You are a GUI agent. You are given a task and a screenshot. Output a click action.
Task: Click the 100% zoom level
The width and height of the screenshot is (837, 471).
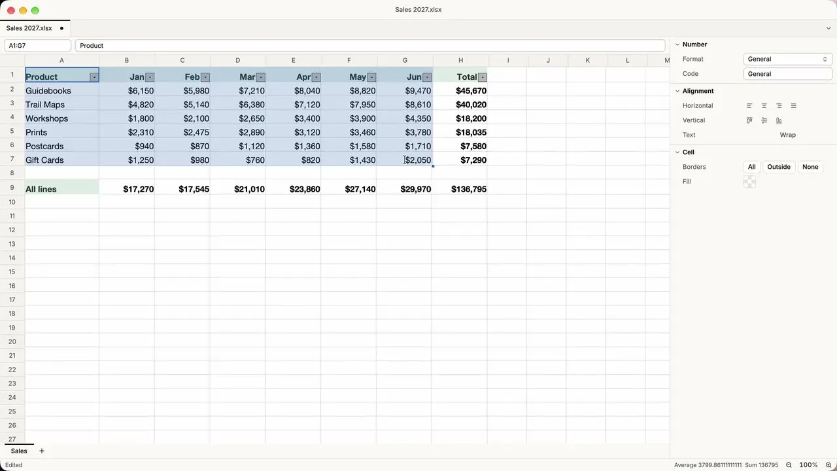coord(808,465)
